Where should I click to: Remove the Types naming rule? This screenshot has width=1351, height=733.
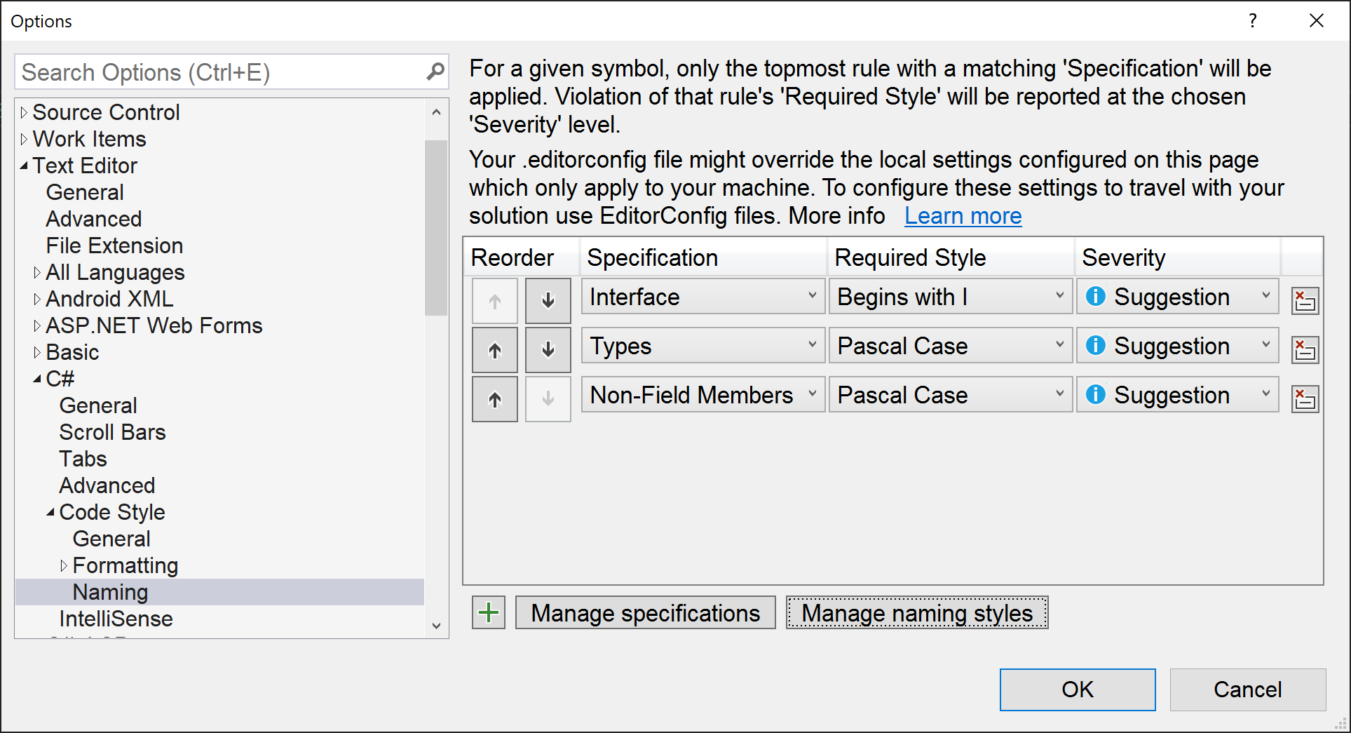[1305, 350]
